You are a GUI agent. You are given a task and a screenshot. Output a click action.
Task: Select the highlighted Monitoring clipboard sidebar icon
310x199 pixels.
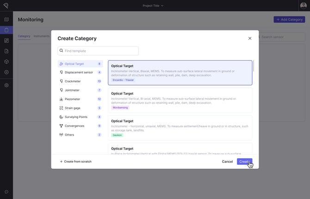point(6,30)
